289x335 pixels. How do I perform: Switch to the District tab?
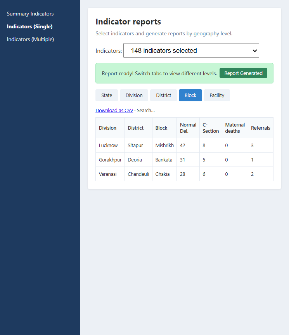pos(163,95)
